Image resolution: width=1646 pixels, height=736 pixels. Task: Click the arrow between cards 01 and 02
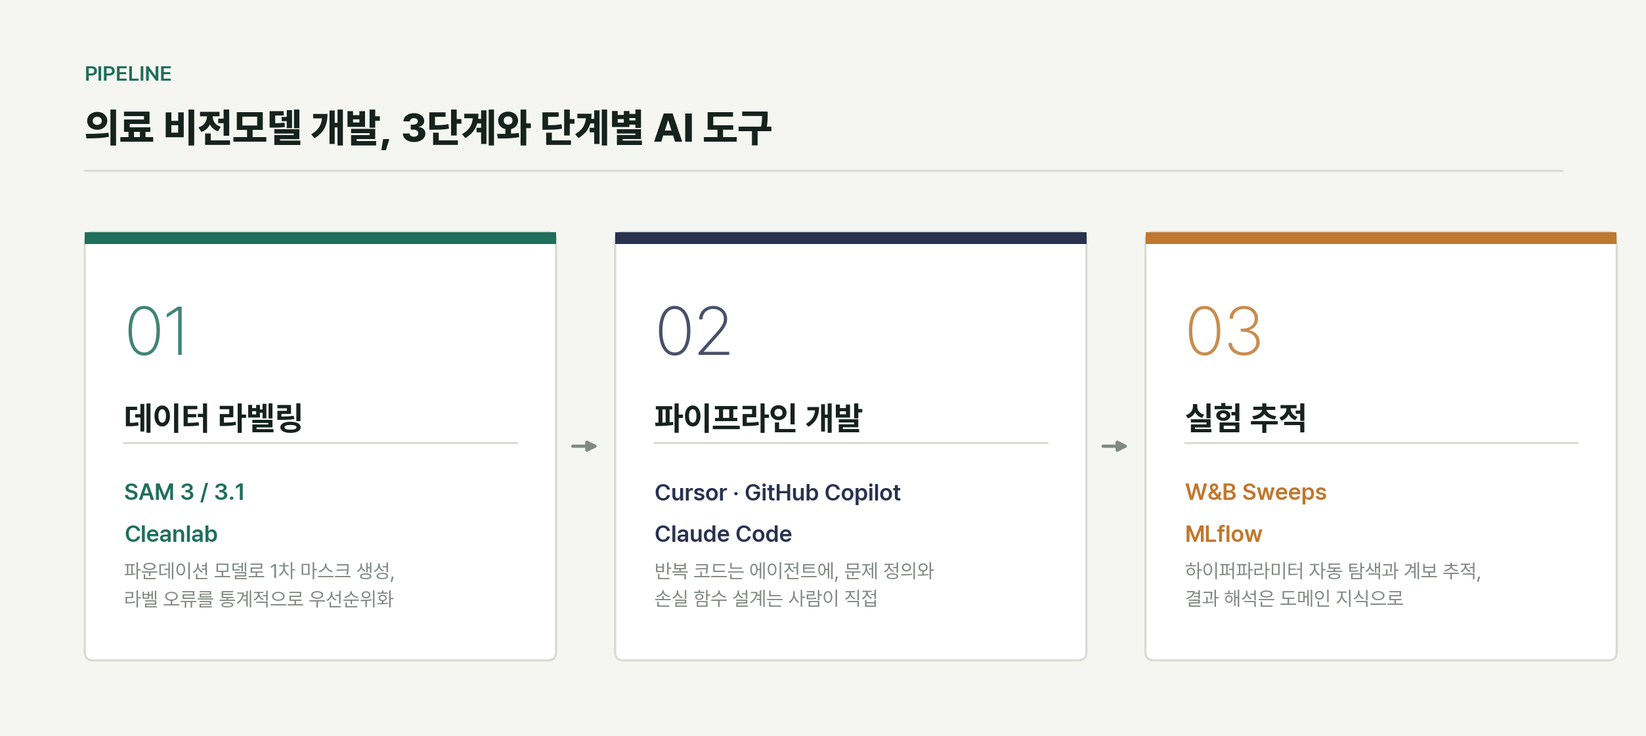pyautogui.click(x=584, y=446)
